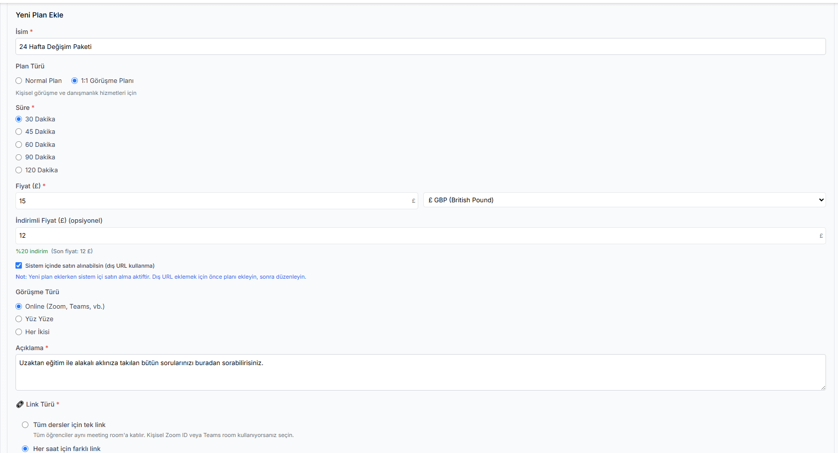Click the İndirimli Fiyat discount field

(x=417, y=236)
